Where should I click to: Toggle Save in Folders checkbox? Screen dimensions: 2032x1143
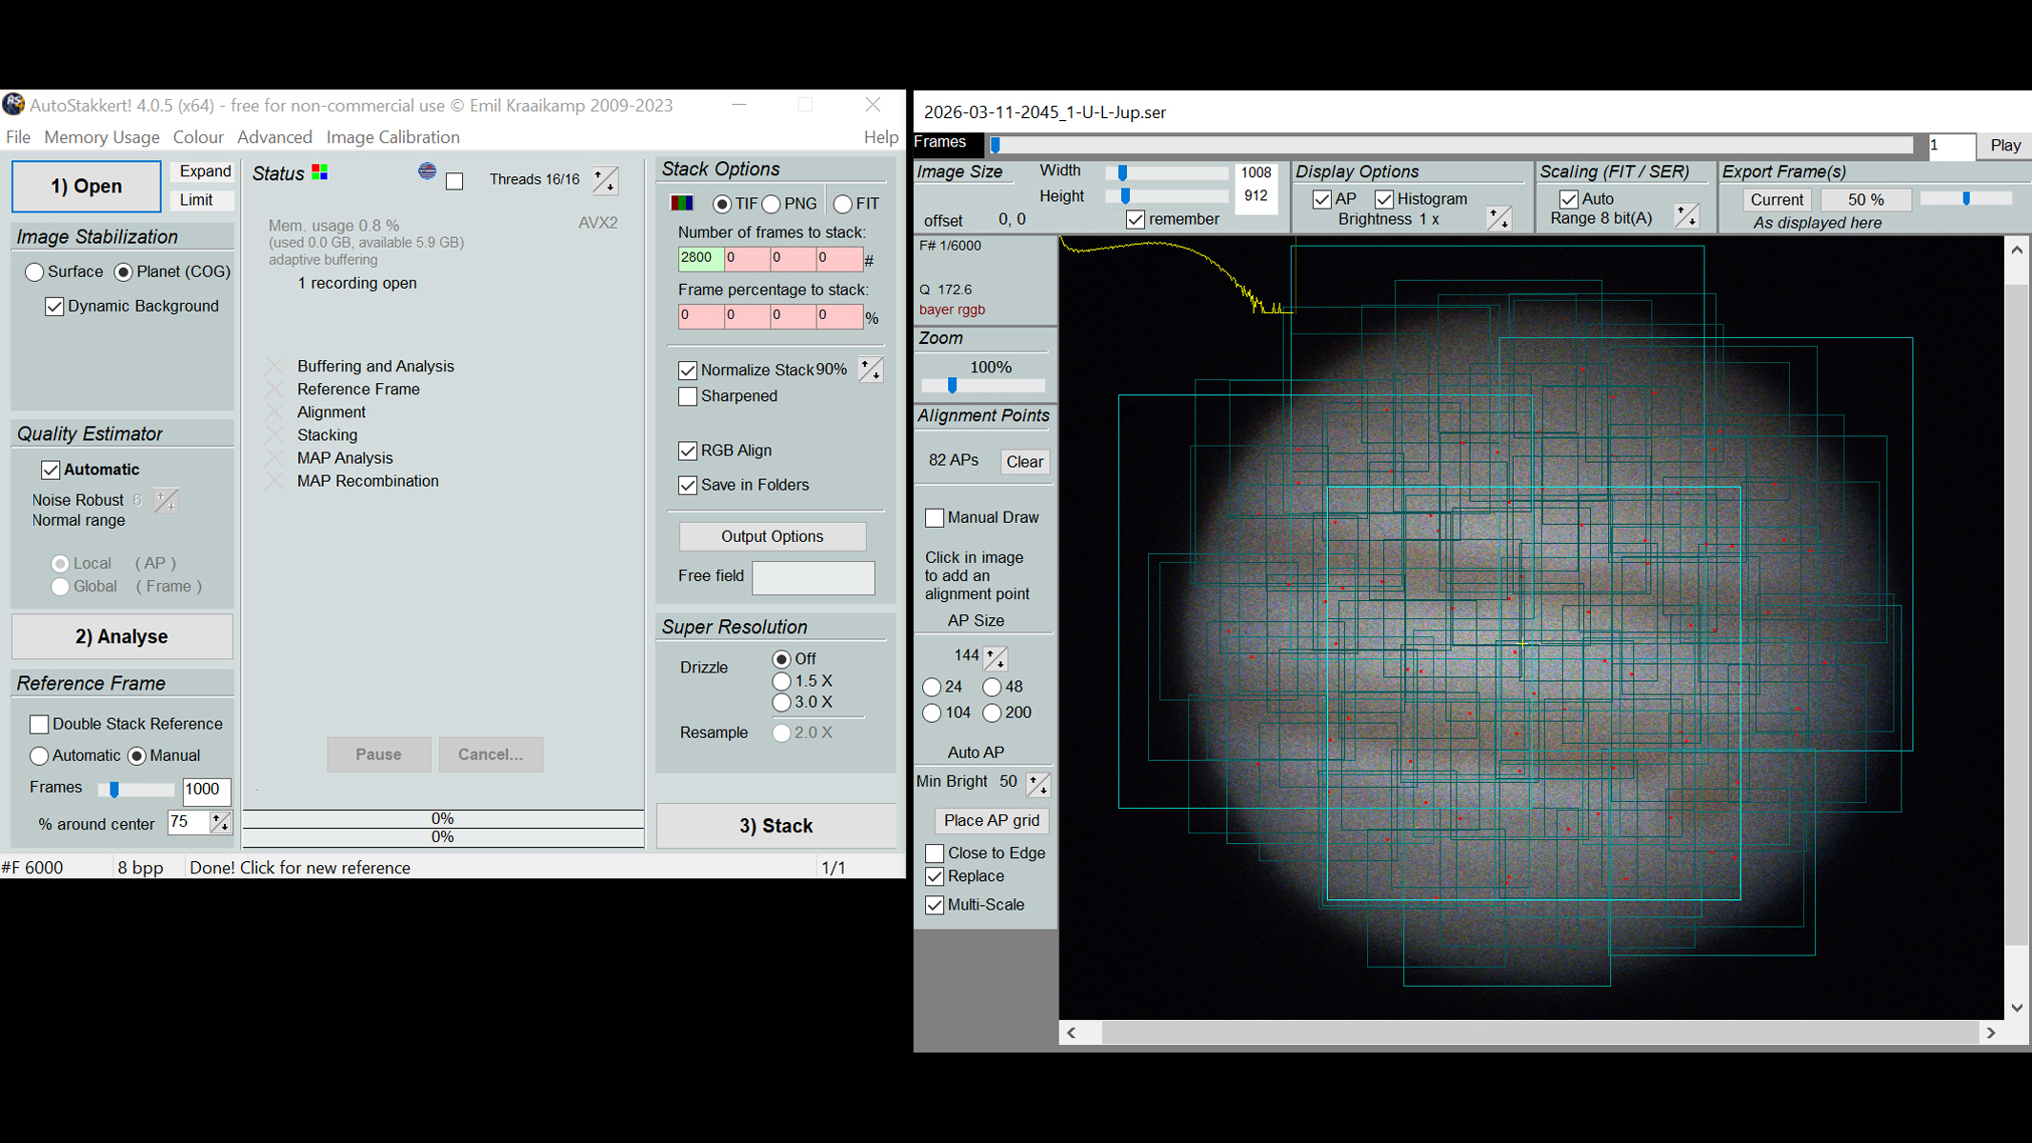pos(688,485)
